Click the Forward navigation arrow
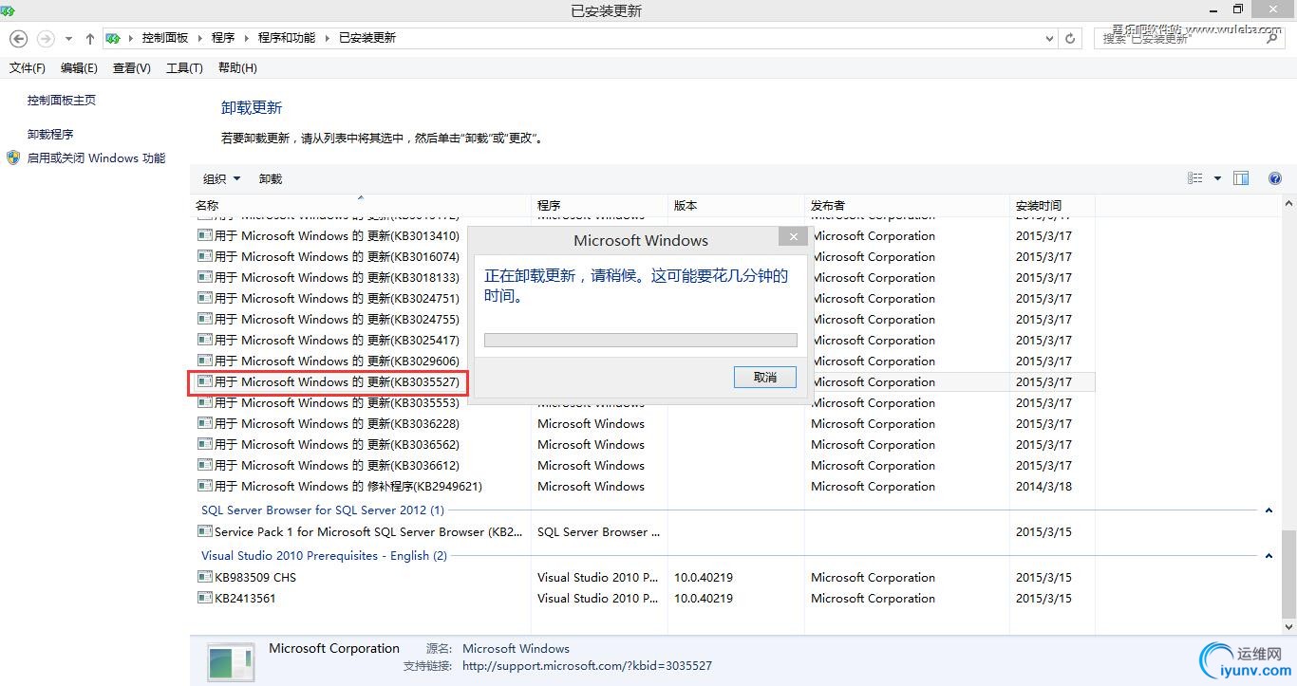 click(x=45, y=39)
